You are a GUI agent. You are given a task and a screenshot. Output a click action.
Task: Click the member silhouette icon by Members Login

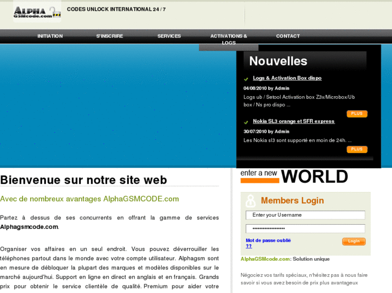[x=250, y=201]
